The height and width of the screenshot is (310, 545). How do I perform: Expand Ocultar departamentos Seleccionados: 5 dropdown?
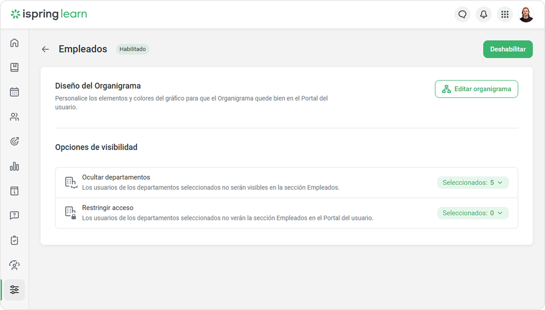click(472, 183)
